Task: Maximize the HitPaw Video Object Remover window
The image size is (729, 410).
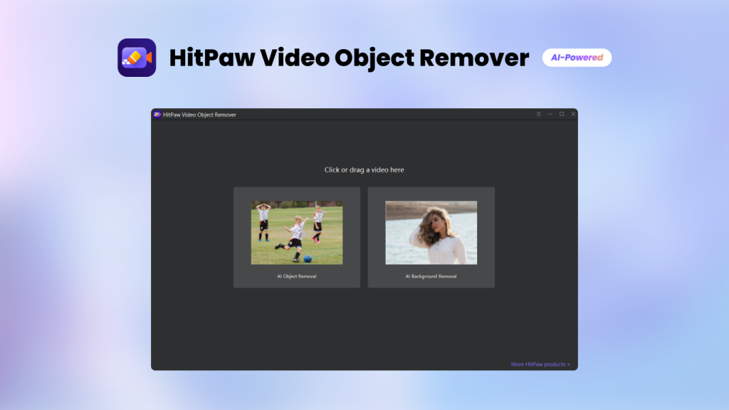Action: pos(562,114)
